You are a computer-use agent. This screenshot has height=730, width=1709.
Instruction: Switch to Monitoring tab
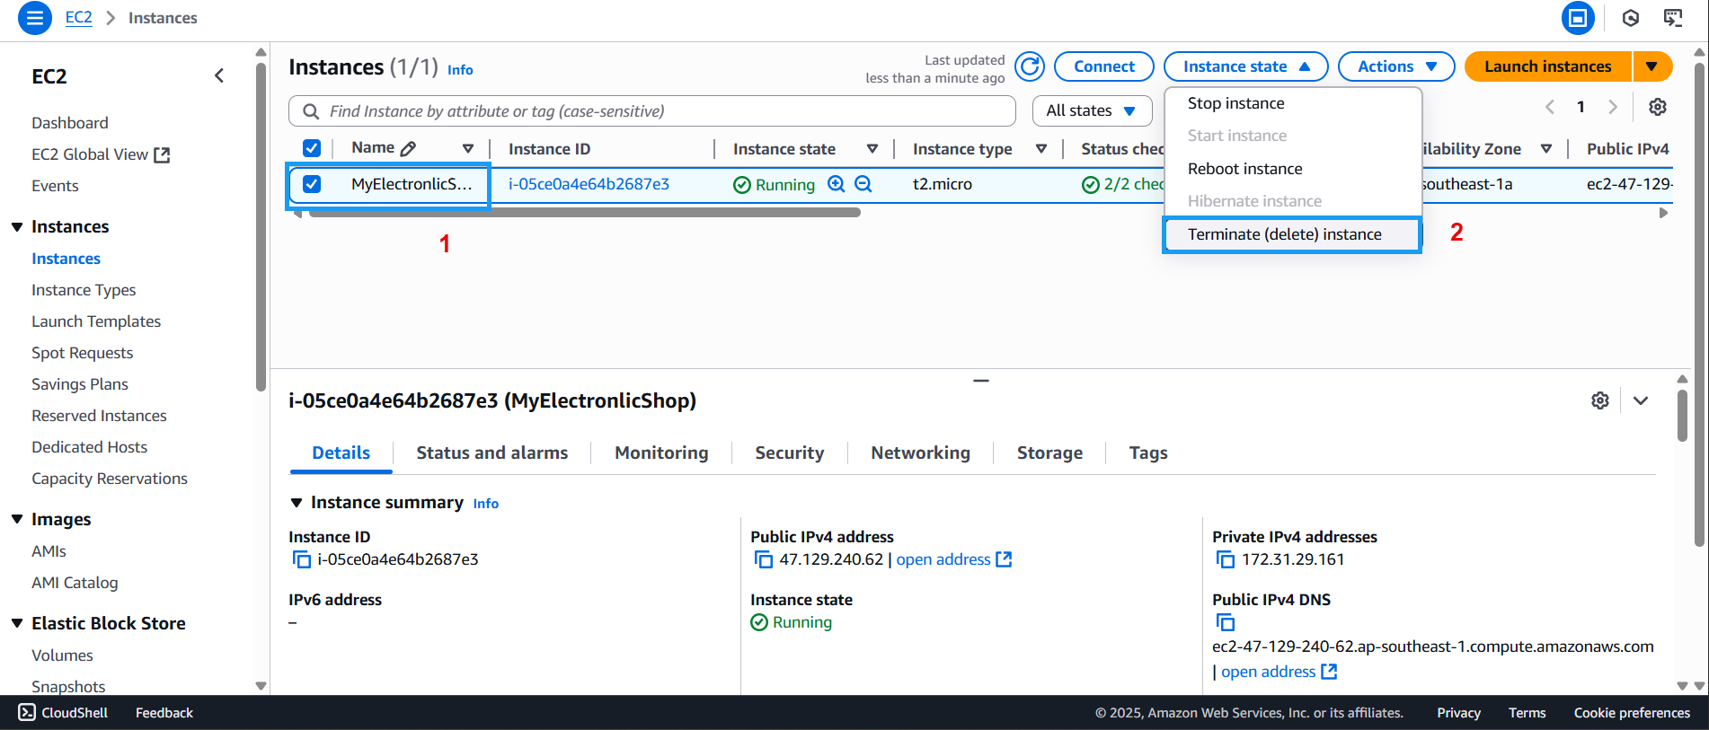tap(661, 453)
